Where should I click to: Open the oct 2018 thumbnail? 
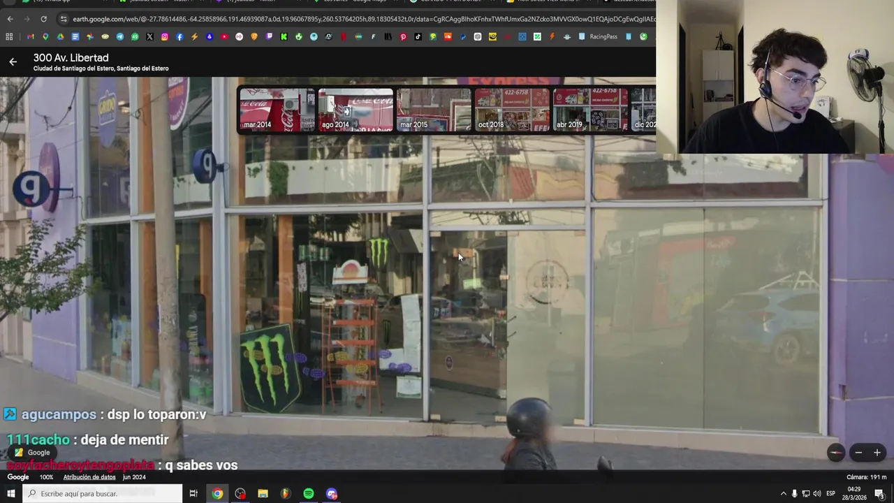[x=512, y=110]
